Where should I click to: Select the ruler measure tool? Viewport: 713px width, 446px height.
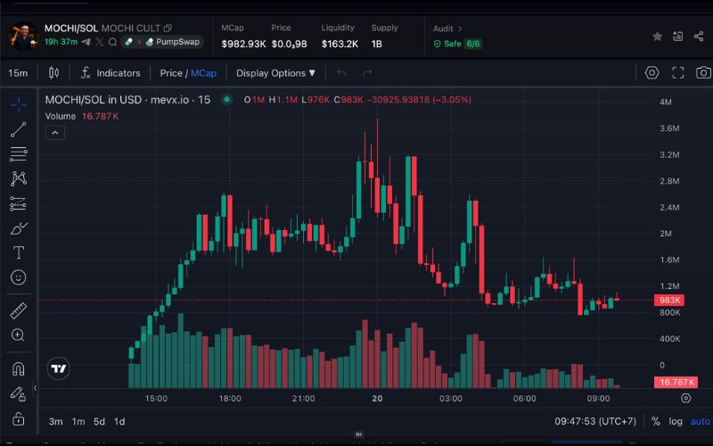(x=18, y=310)
